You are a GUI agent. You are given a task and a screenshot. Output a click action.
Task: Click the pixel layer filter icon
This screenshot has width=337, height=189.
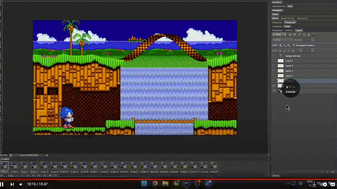point(291,35)
